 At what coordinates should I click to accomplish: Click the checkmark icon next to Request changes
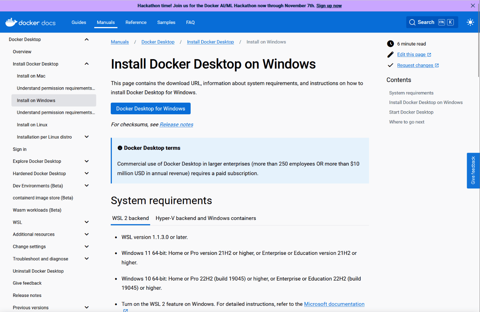point(391,65)
